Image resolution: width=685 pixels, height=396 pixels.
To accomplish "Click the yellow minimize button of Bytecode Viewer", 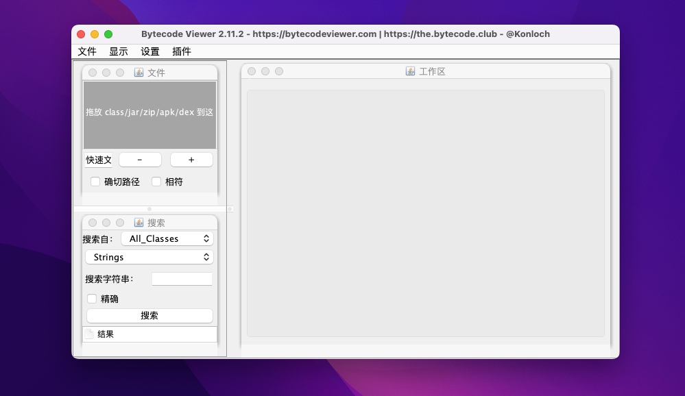I will click(95, 34).
